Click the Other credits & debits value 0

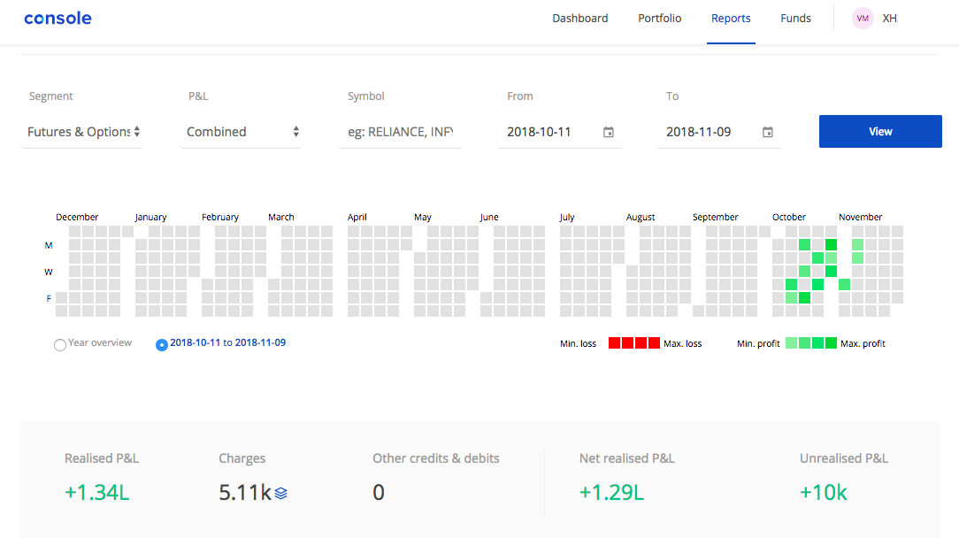(x=379, y=493)
